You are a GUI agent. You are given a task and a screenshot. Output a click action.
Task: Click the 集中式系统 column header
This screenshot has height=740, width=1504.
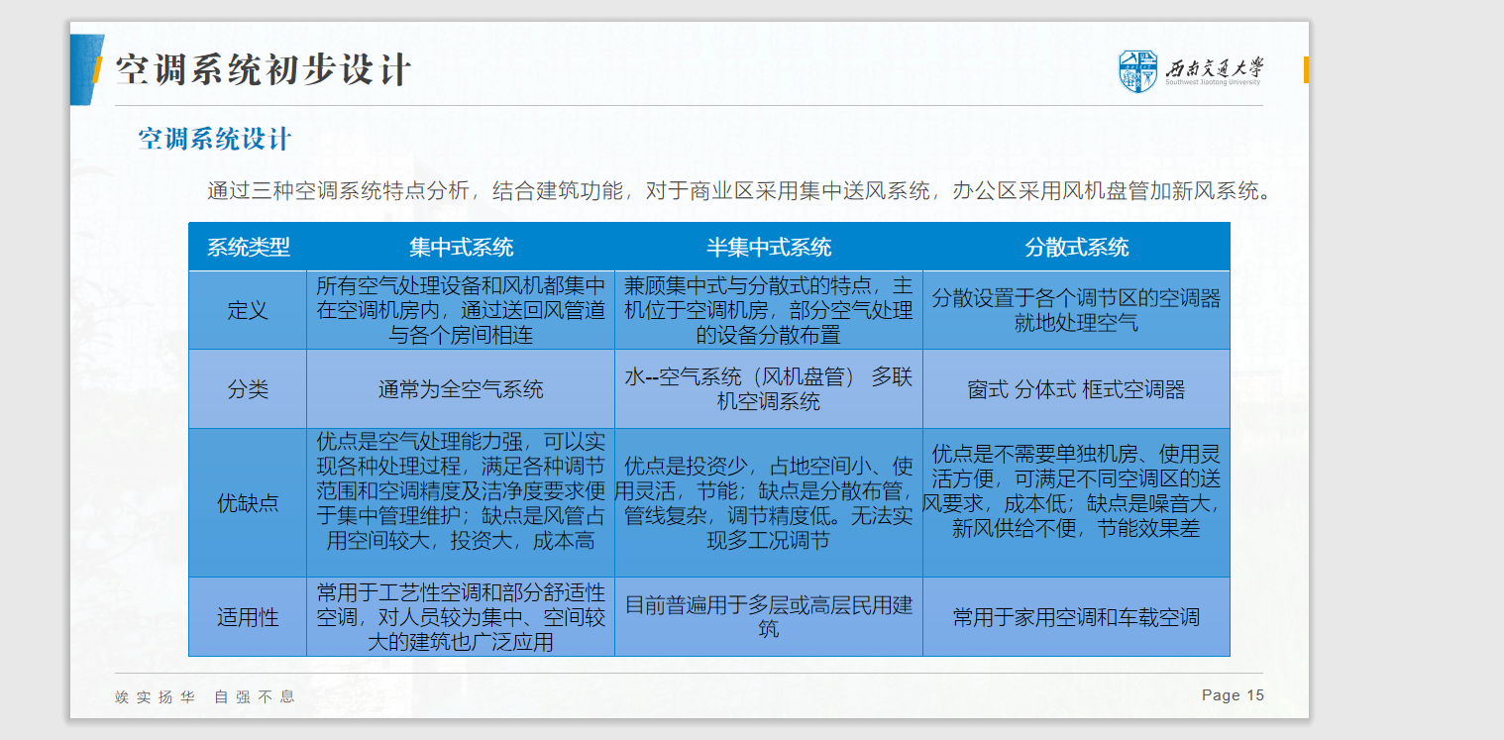461,248
